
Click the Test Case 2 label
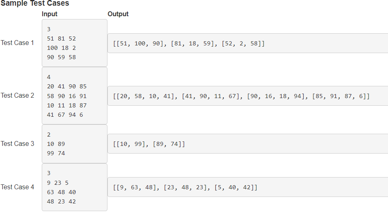[x=17, y=96]
